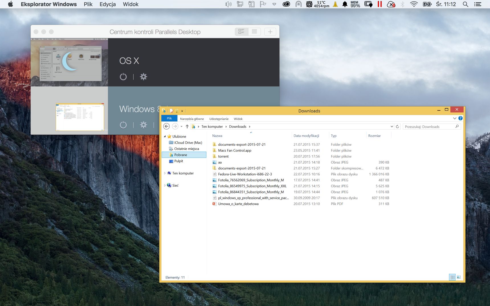490x306 pixels.
Task: Expand the Ten komputer tree node
Action: coord(165,173)
